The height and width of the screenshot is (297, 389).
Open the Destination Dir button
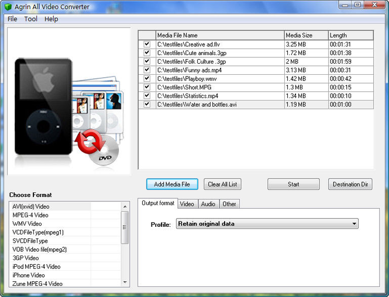[350, 184]
